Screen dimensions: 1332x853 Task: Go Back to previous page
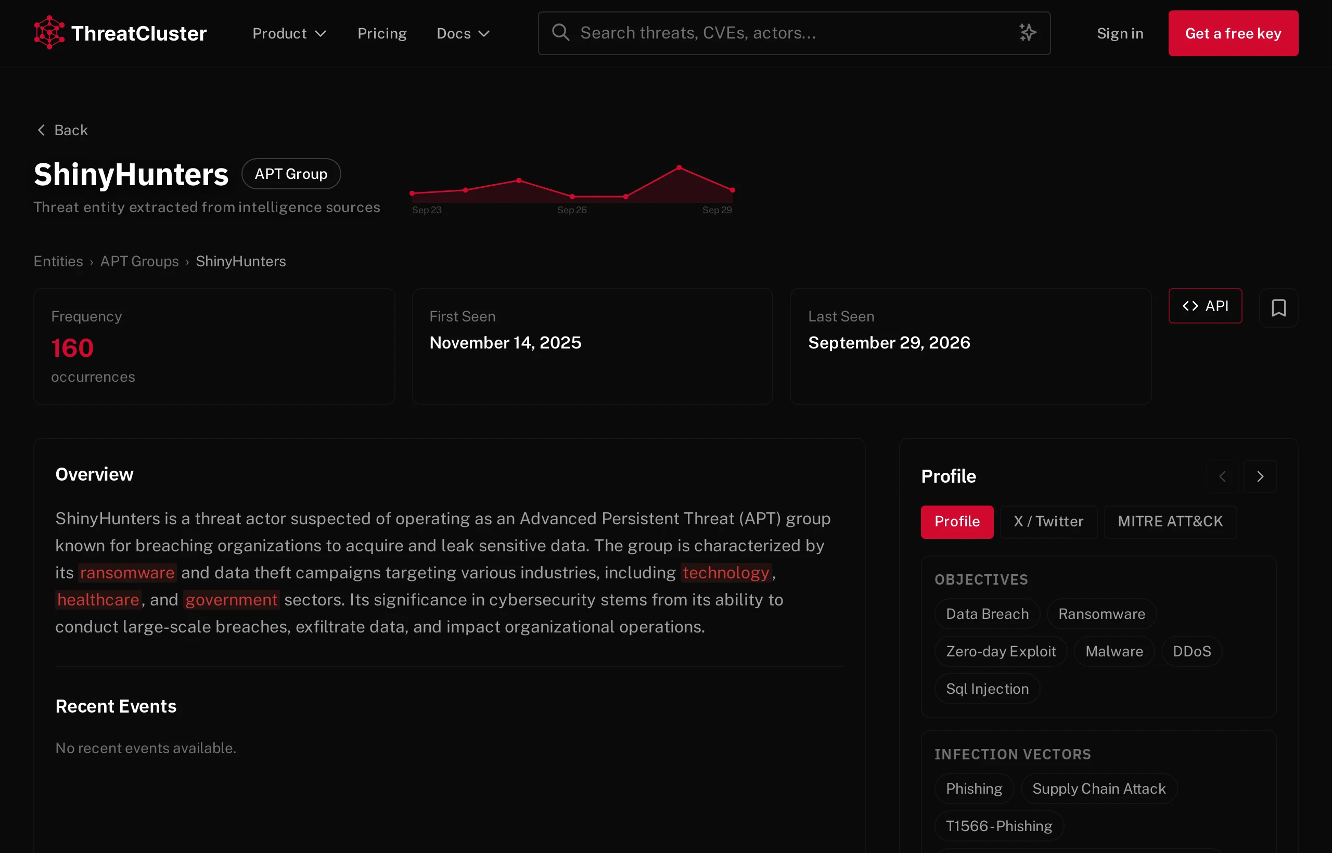(x=62, y=130)
